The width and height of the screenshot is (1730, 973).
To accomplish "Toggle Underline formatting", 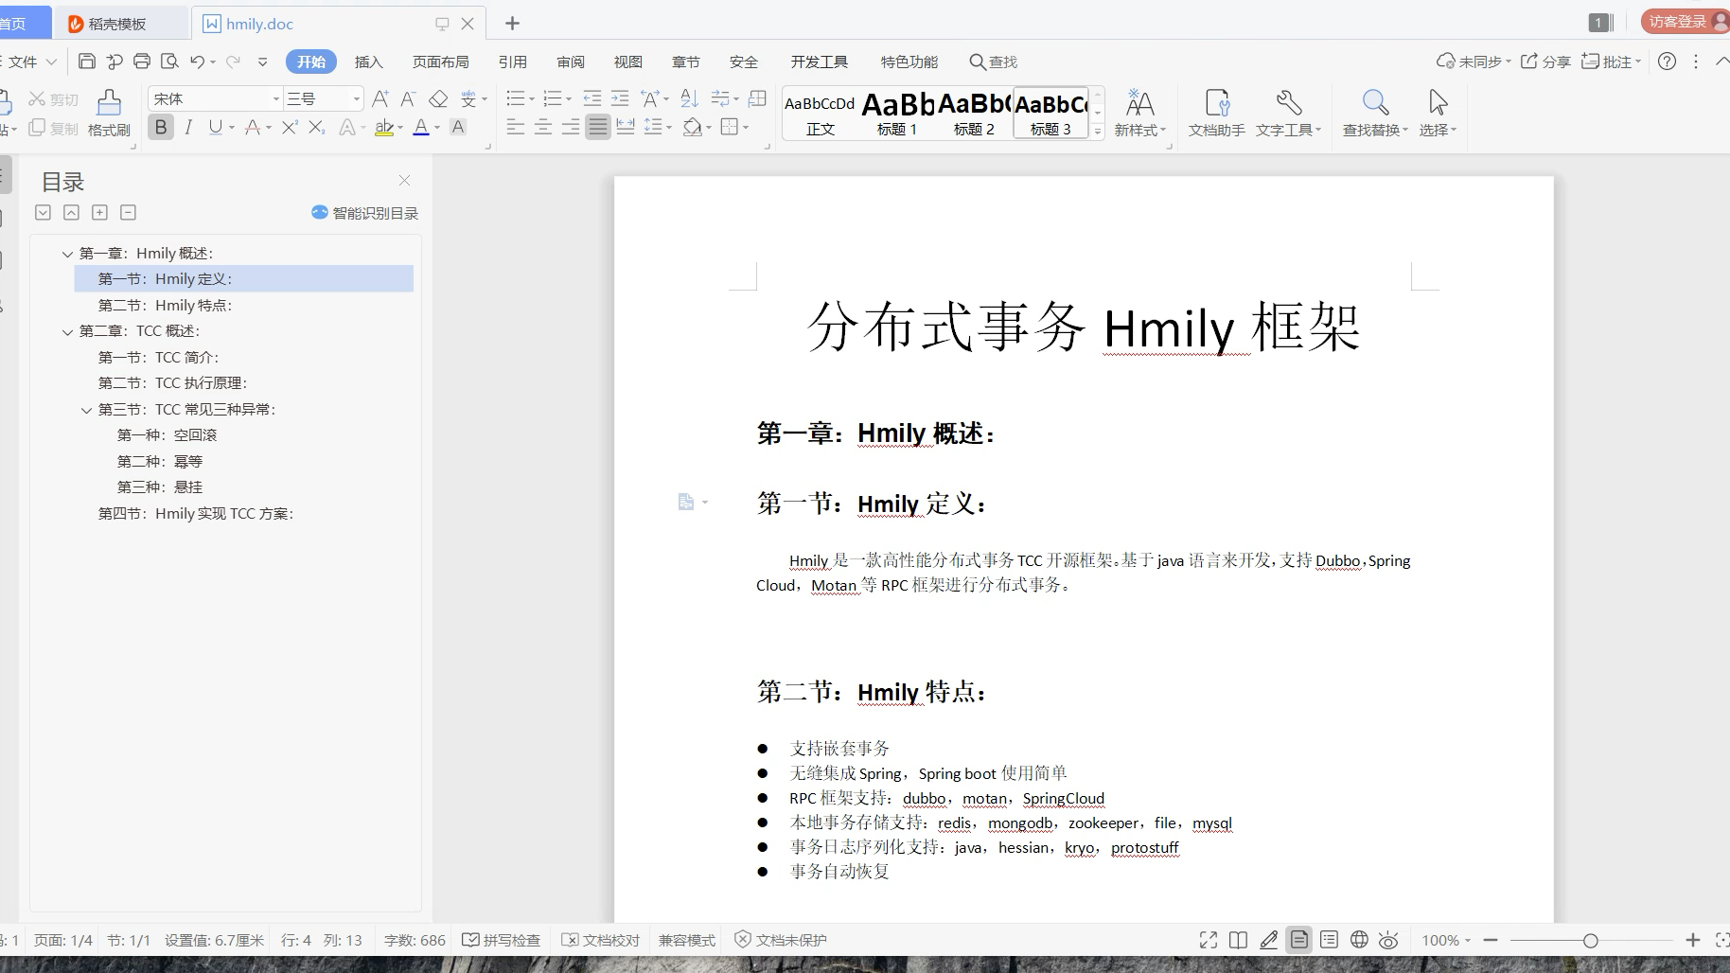I will [216, 127].
